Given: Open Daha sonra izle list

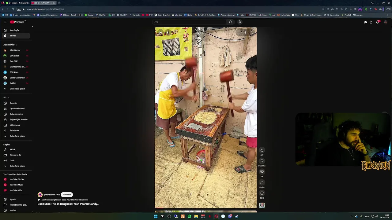Looking at the screenshot, I should click(x=15, y=114).
